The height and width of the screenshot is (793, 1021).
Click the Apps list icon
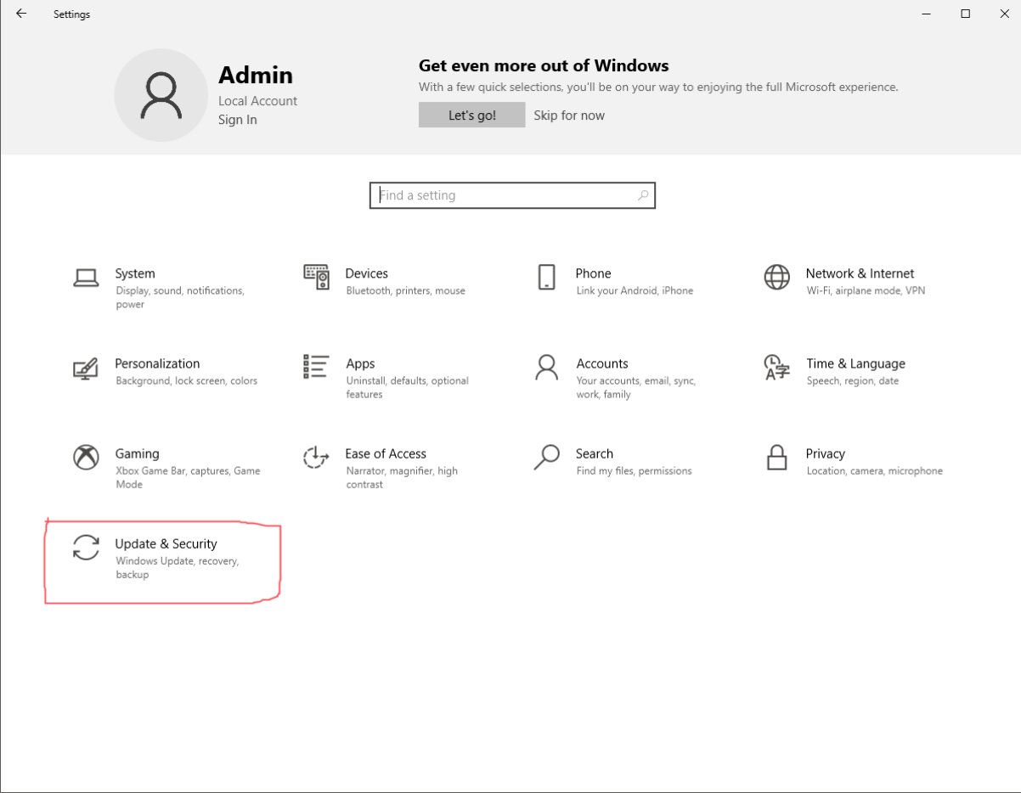click(316, 367)
